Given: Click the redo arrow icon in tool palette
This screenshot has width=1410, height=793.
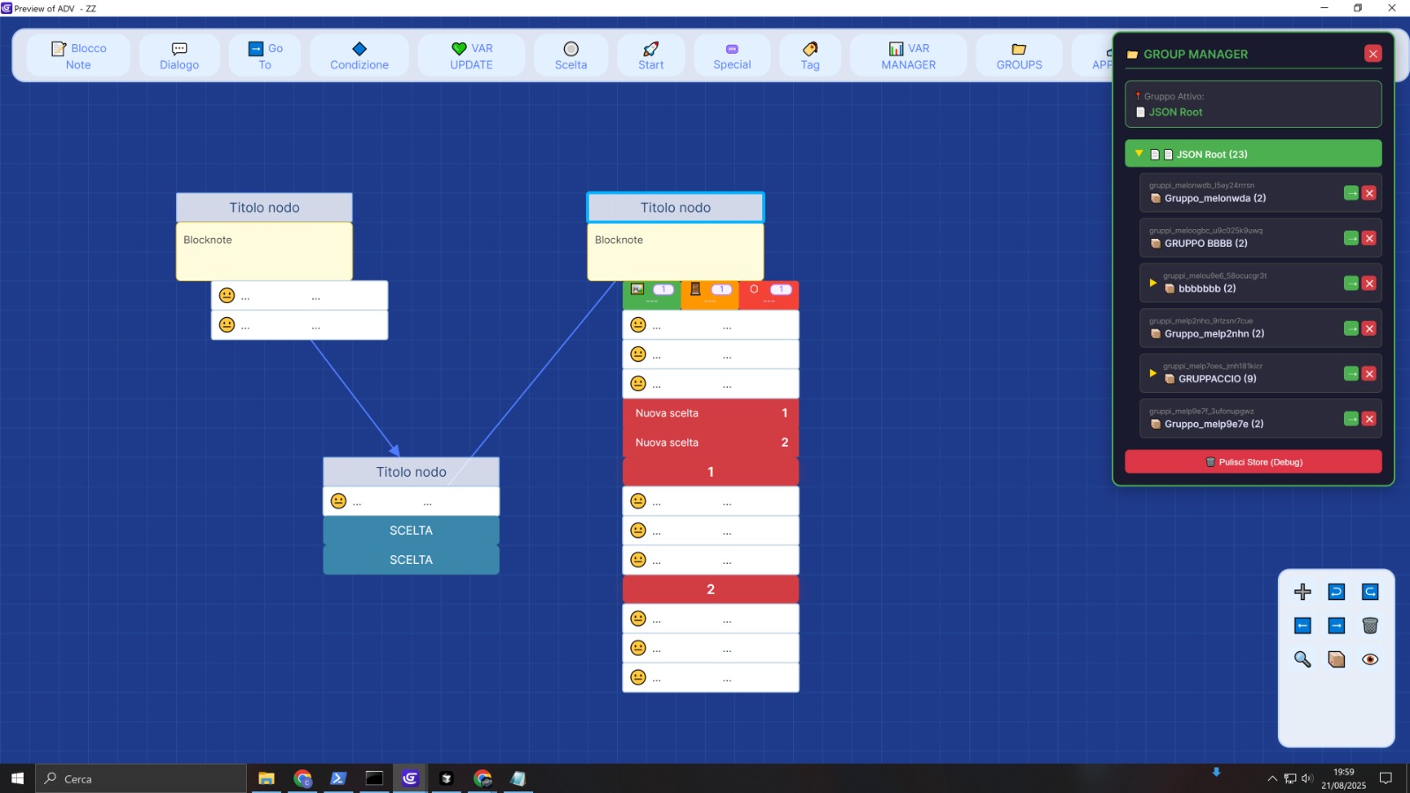Looking at the screenshot, I should tap(1369, 592).
